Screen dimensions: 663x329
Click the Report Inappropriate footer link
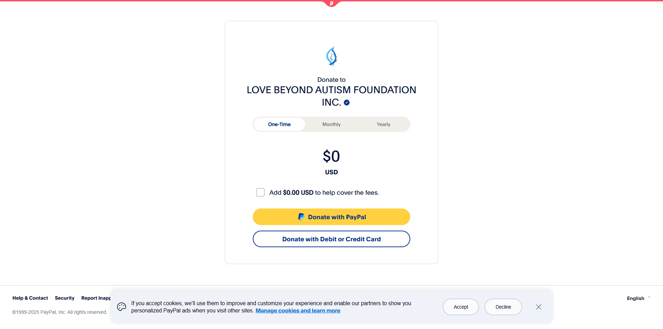pyautogui.click(x=96, y=298)
